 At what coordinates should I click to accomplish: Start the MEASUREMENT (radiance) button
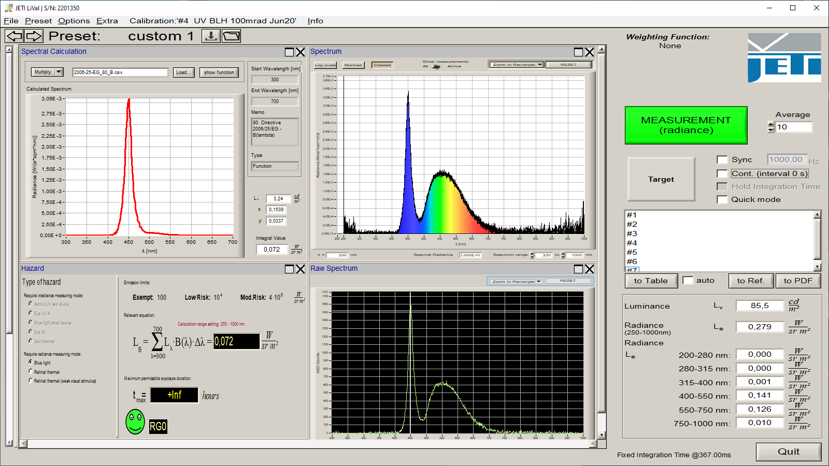(685, 125)
